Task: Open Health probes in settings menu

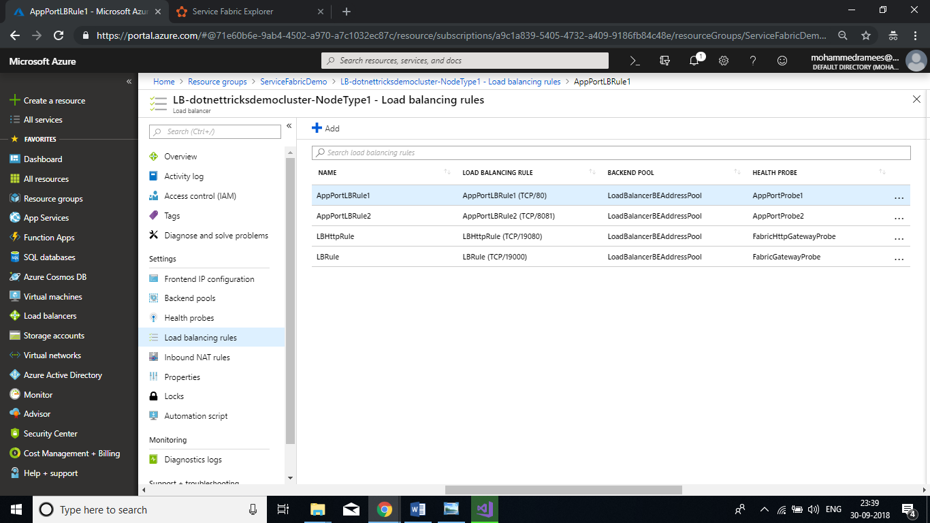Action: point(189,318)
